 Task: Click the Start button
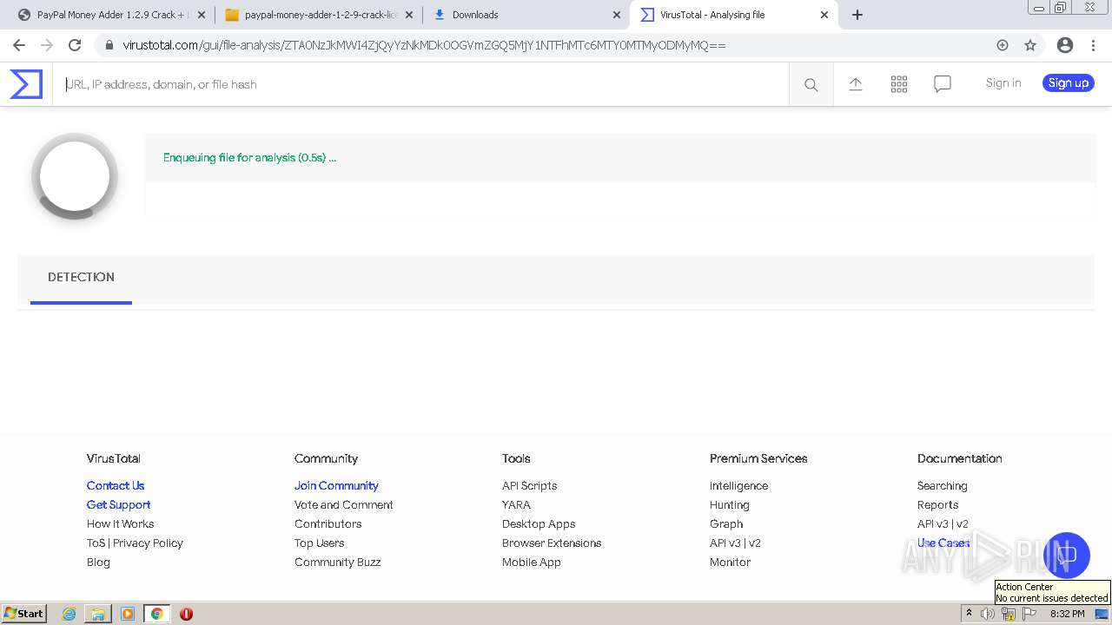23,614
